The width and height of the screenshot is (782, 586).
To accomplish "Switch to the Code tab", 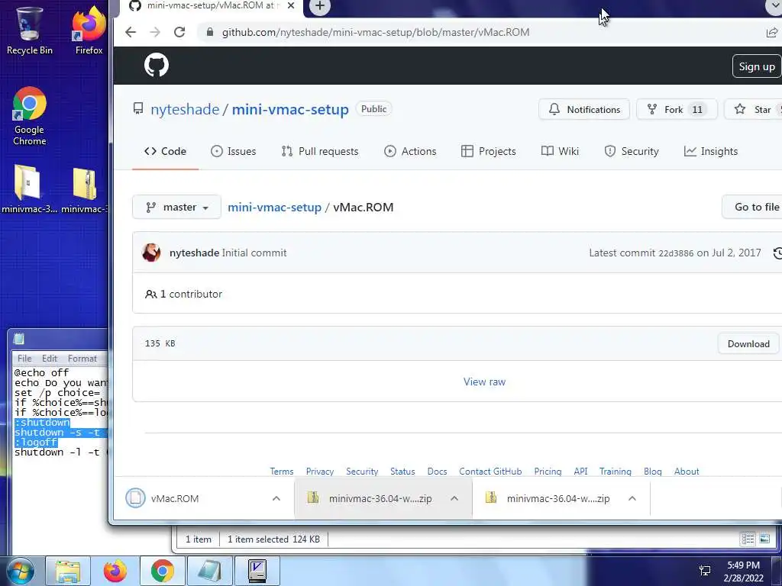I will 165,152.
